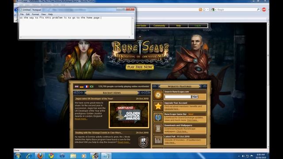
Task: Open the Notepad View menu
Action: click(x=43, y=14)
